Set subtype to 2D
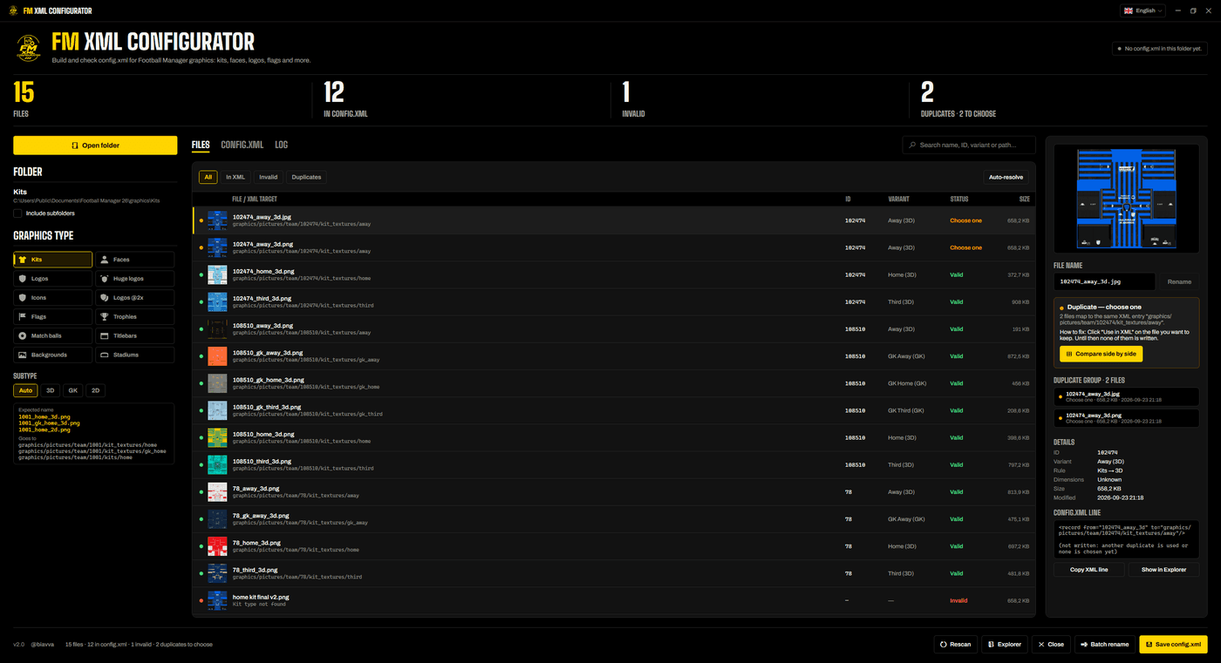This screenshot has height=663, width=1221. coord(96,390)
